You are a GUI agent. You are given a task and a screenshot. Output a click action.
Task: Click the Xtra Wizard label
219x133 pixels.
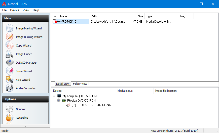(23, 80)
